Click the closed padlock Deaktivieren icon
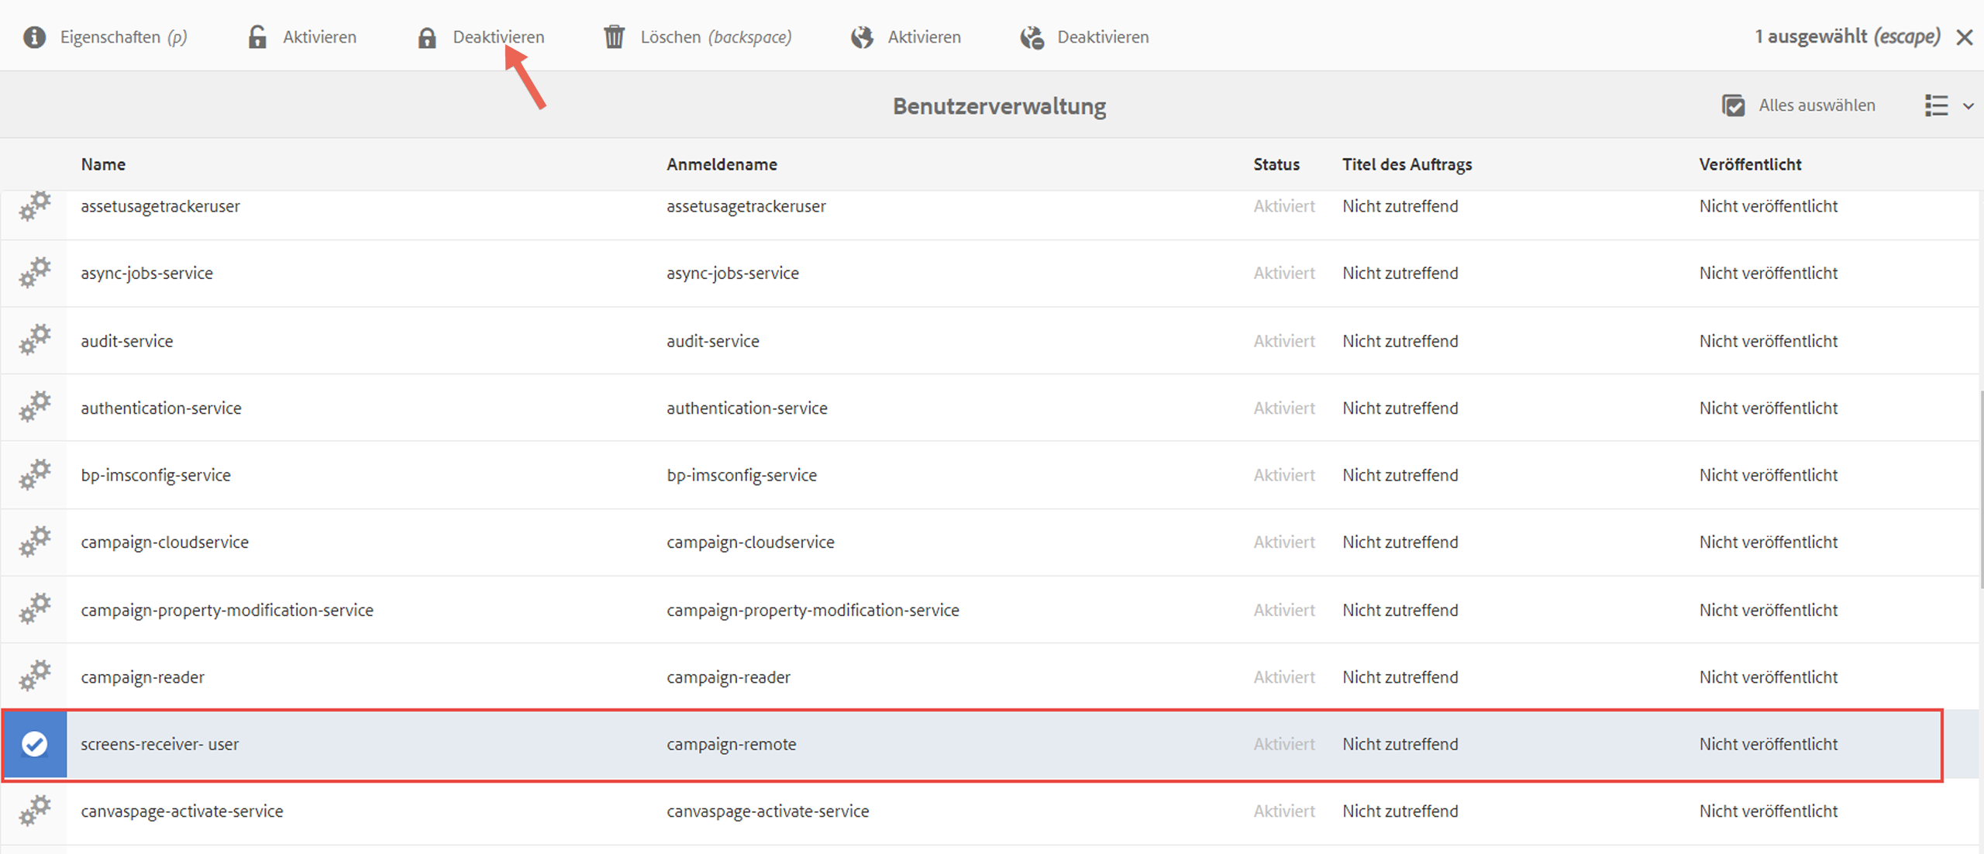The width and height of the screenshot is (1984, 854). pos(427,37)
